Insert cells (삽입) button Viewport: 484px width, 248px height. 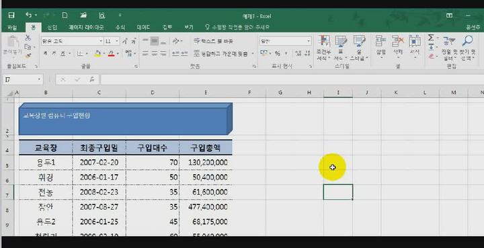coord(381,47)
